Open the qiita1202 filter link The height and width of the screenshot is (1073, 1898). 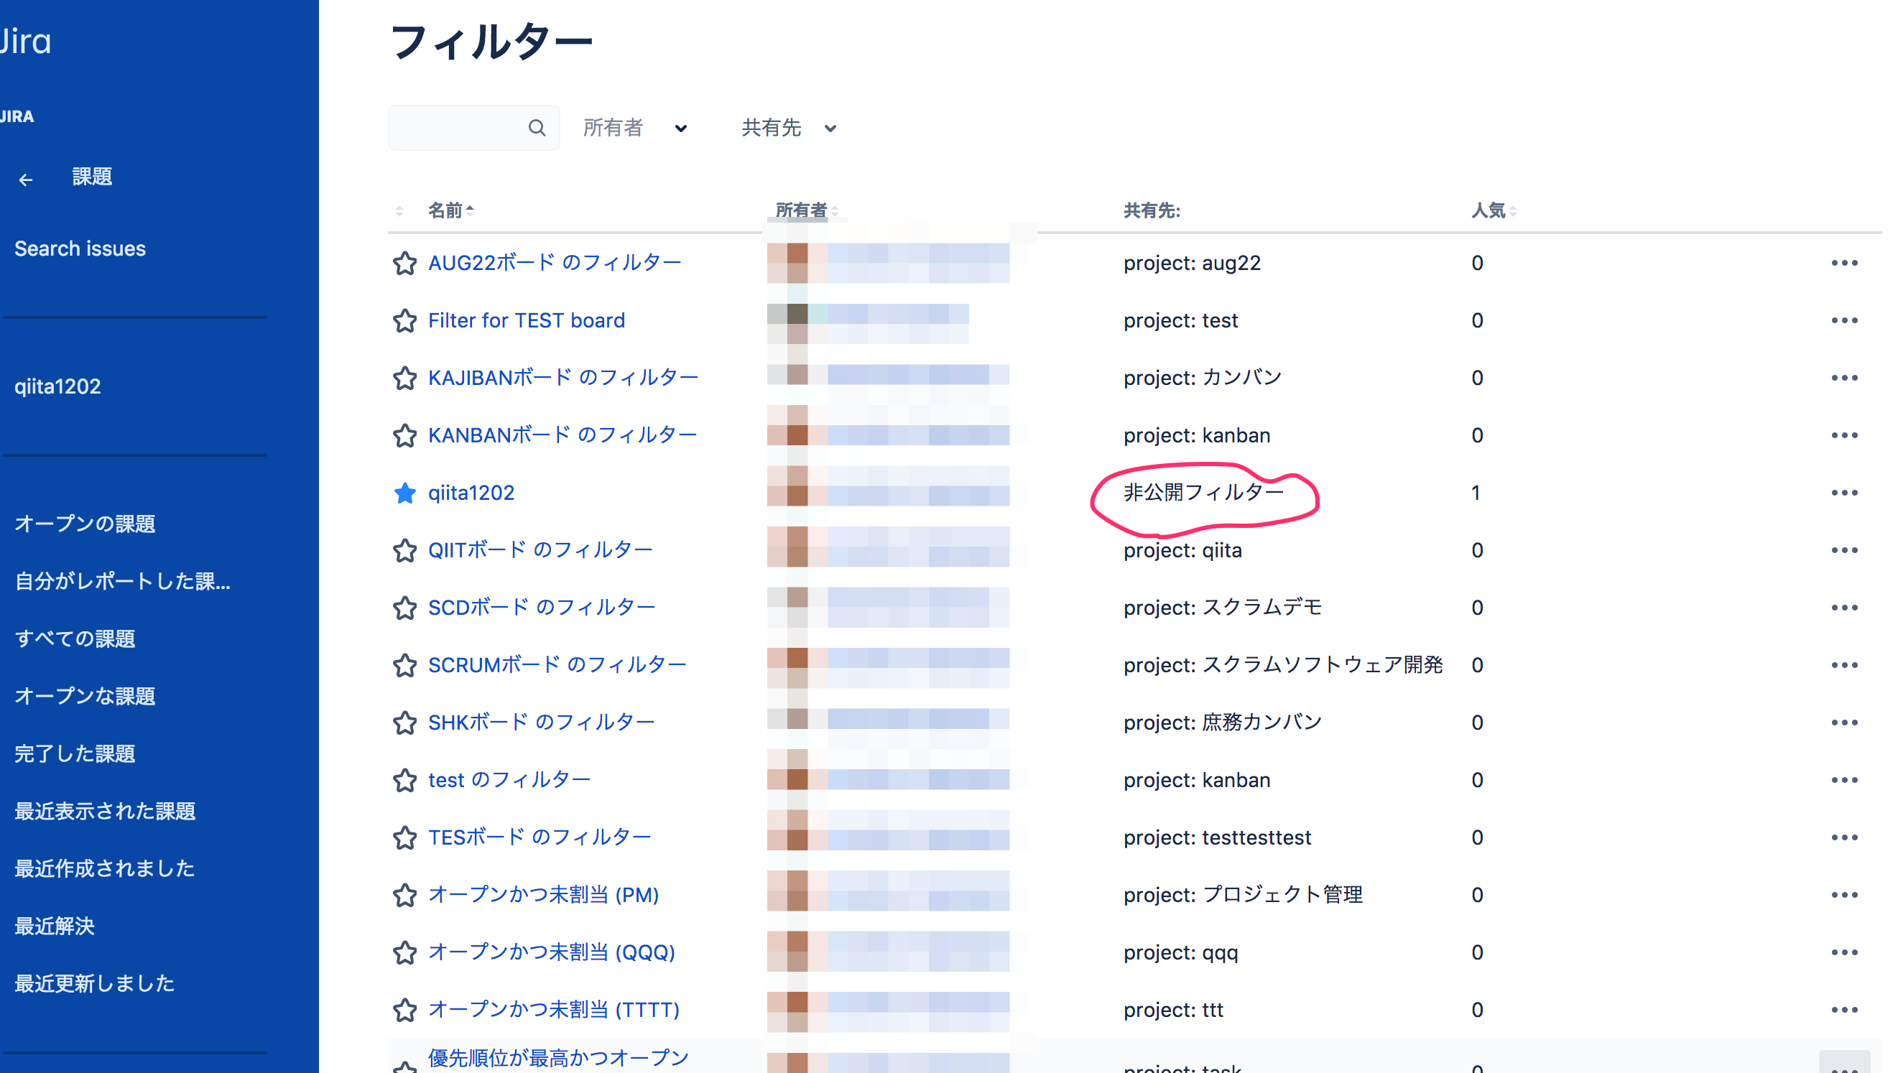pos(471,491)
